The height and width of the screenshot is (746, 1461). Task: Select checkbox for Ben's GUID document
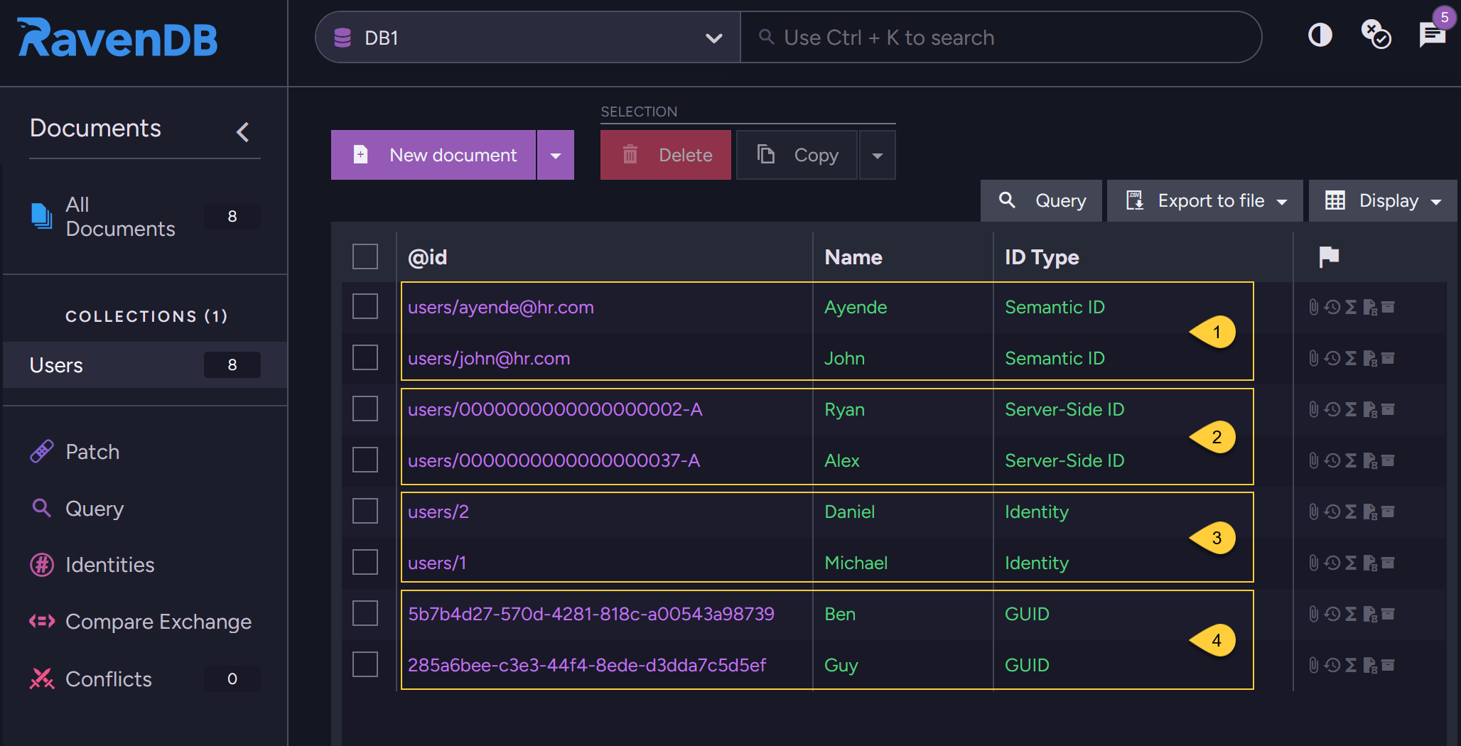(x=365, y=613)
